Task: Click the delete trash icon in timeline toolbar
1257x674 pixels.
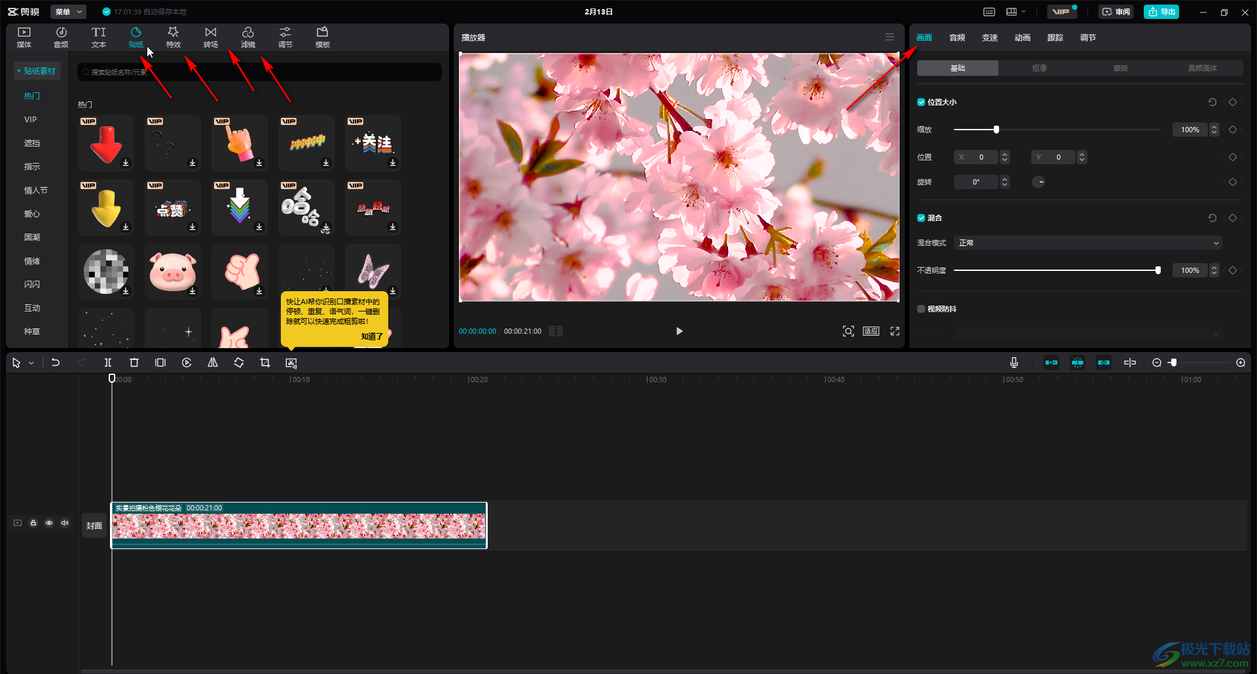Action: (x=134, y=363)
